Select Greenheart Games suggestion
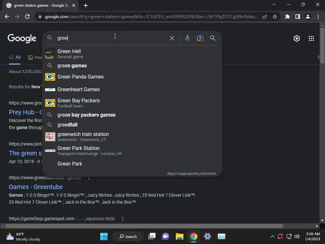This screenshot has height=244, width=325. (132, 89)
